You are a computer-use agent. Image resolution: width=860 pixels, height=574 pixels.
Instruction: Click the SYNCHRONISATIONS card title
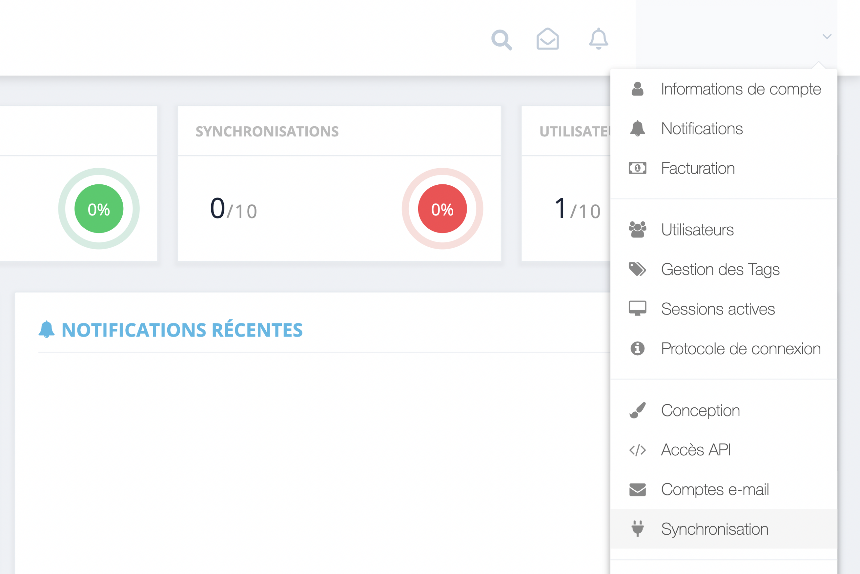267,131
